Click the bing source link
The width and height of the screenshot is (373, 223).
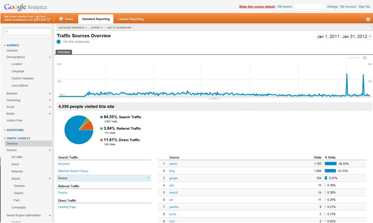click(172, 171)
